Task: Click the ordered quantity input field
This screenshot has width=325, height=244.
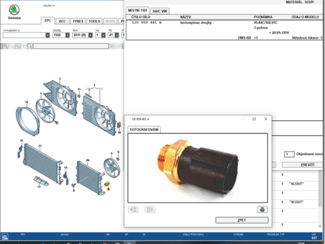Action: click(289, 155)
